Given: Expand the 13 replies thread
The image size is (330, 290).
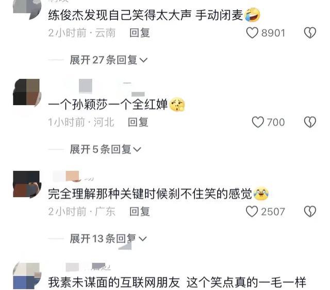Looking at the screenshot, I should coord(108,239).
